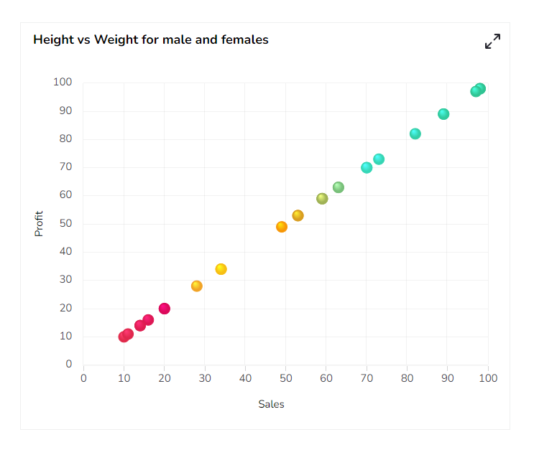Select the orange point at Sales 28
Viewport: 534px width, 455px height.
pyautogui.click(x=197, y=286)
